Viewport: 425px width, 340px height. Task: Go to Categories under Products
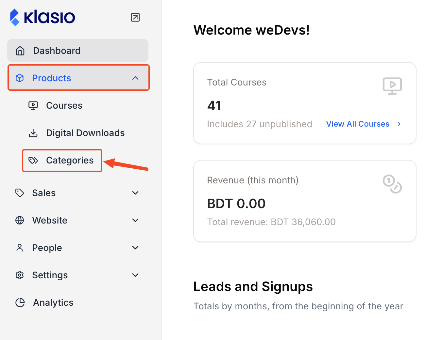(x=62, y=160)
